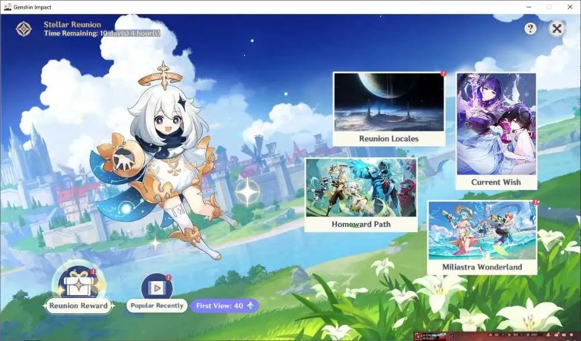Select the Current Wish card label
The width and height of the screenshot is (581, 341).
496,182
